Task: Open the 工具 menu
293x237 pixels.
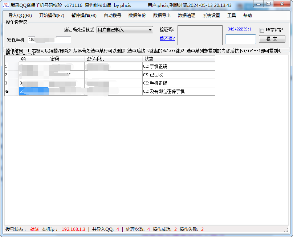Action: point(232,16)
